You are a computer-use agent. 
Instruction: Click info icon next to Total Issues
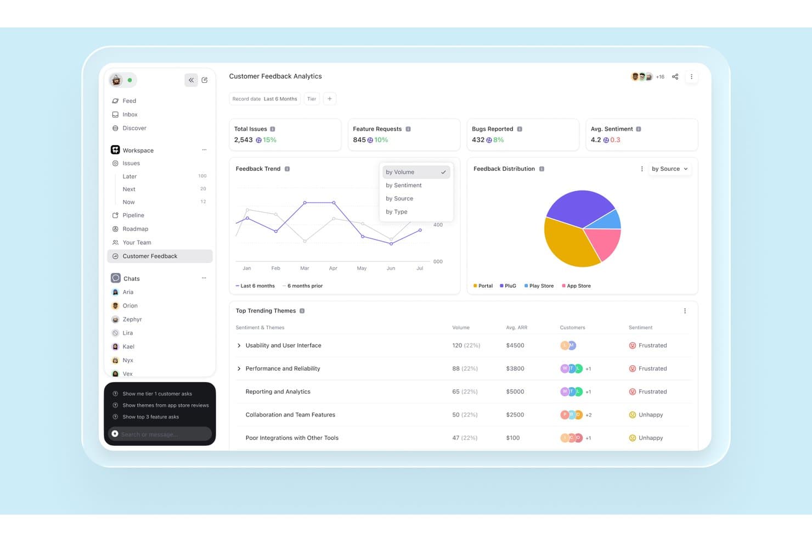pyautogui.click(x=273, y=129)
